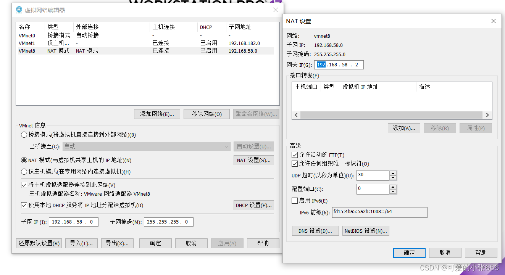Click the 子网地址 column header

tap(250, 27)
